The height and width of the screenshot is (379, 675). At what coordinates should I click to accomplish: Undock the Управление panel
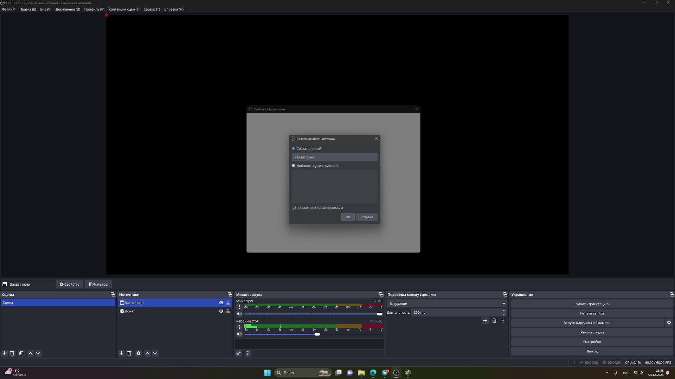pos(672,295)
